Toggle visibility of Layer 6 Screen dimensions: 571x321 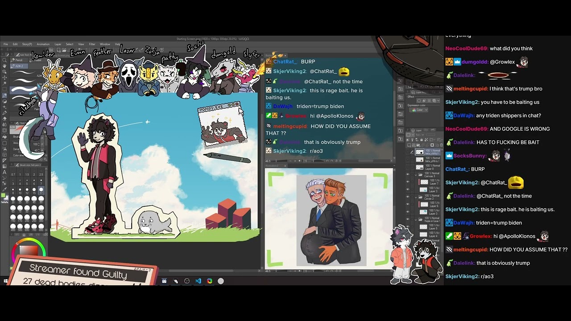(x=407, y=204)
